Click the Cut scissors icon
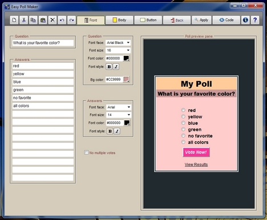 click(24, 20)
